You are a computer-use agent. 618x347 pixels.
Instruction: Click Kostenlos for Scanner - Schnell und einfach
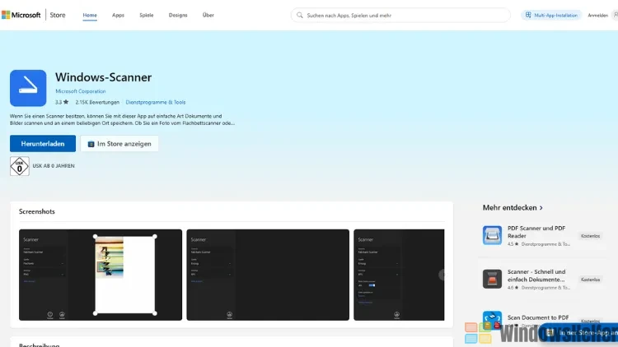tap(590, 280)
